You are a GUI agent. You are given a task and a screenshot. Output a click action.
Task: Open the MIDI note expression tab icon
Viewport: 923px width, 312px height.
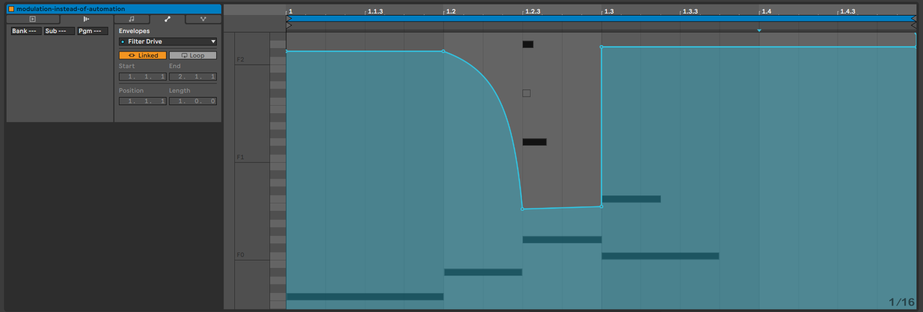[203, 19]
